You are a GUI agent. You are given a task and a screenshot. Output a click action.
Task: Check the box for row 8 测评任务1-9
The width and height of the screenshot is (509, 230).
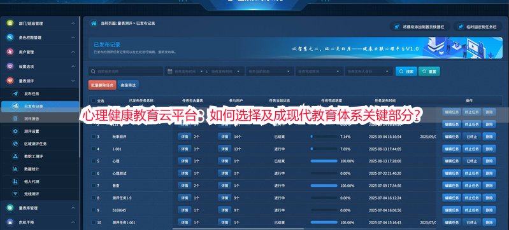pos(94,198)
